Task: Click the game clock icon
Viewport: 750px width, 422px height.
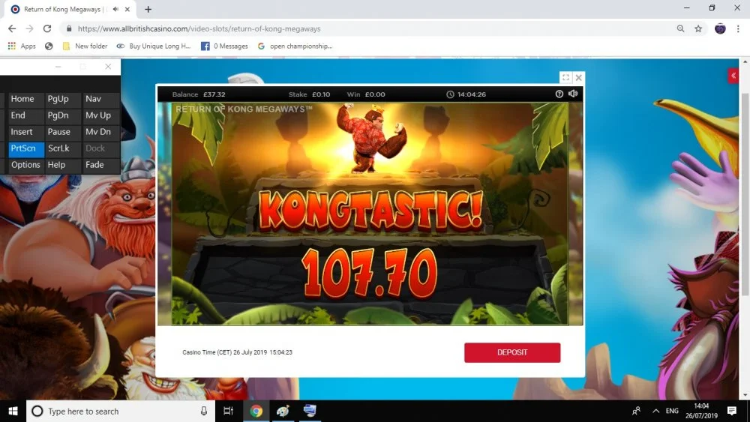Action: point(450,94)
